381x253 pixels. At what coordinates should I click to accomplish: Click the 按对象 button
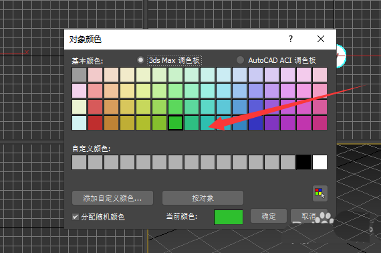(x=203, y=197)
